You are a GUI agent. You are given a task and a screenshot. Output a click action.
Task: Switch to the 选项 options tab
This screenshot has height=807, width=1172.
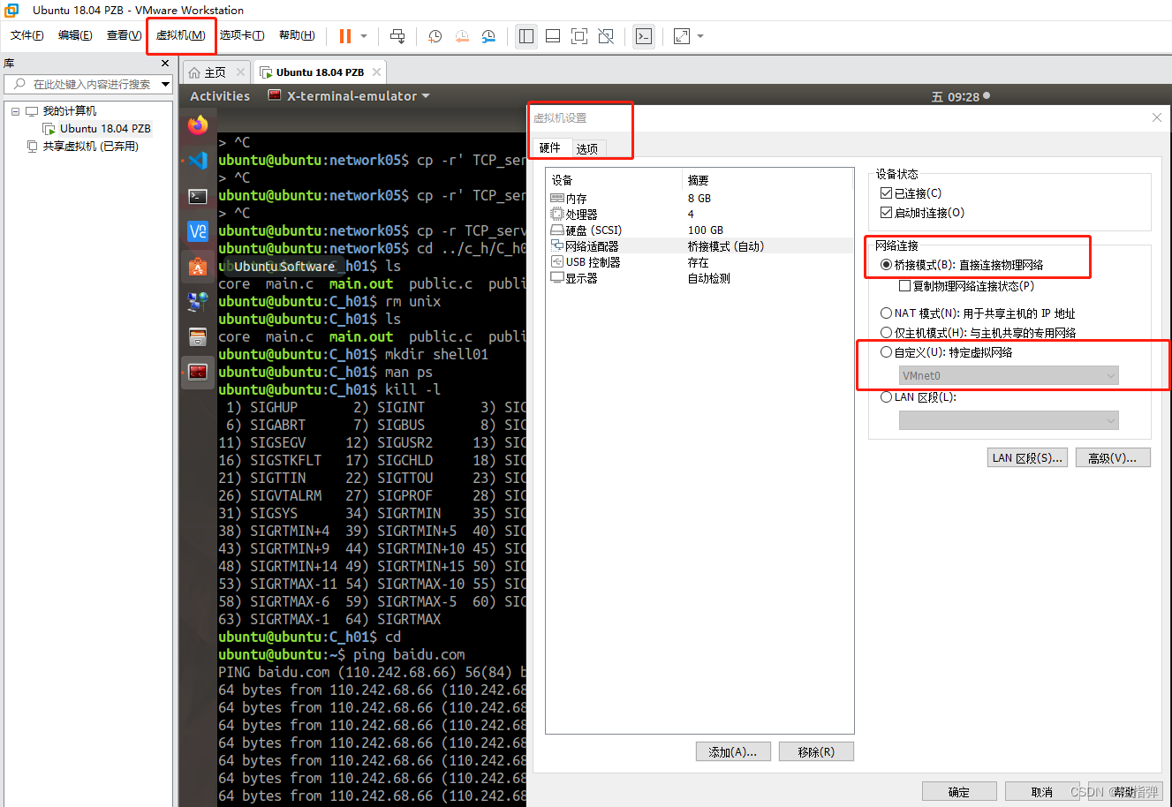[587, 148]
